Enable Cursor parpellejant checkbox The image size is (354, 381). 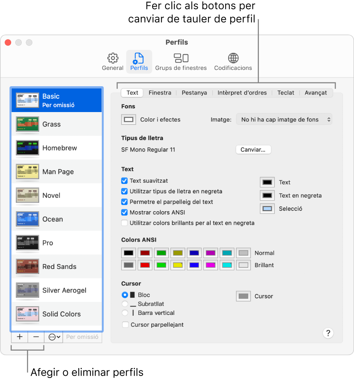[x=125, y=325]
